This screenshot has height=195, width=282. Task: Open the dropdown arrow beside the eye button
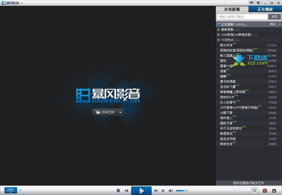click(20, 190)
